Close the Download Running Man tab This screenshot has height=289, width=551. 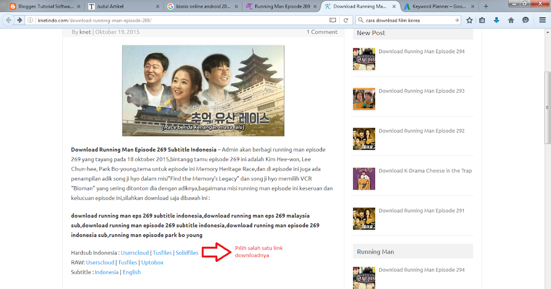(x=395, y=6)
